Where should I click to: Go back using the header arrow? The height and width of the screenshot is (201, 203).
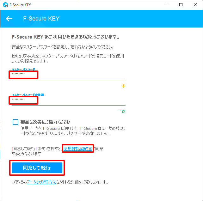[x=9, y=19]
